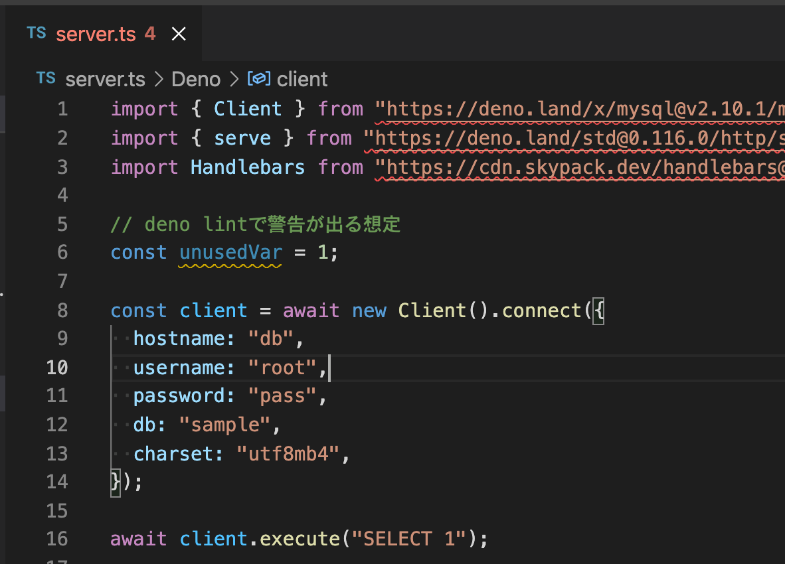Click the Client identifier on line 1
The image size is (785, 564).
[248, 109]
